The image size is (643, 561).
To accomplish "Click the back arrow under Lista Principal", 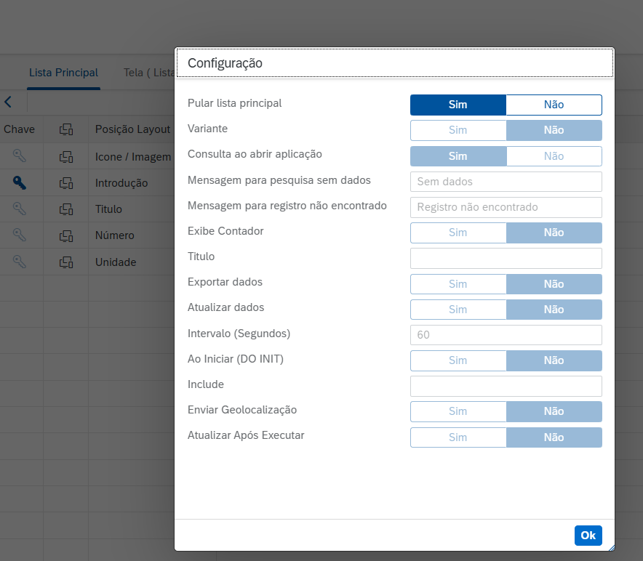I will (x=8, y=102).
